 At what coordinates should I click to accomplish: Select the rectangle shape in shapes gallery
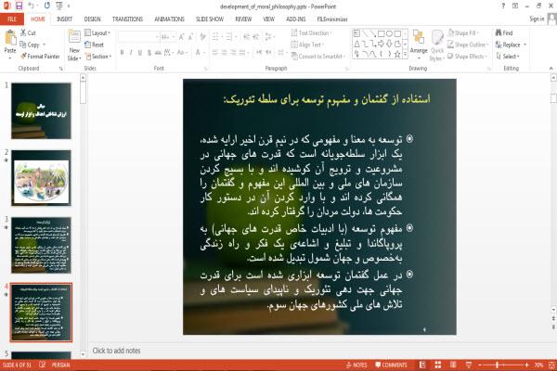[x=382, y=33]
